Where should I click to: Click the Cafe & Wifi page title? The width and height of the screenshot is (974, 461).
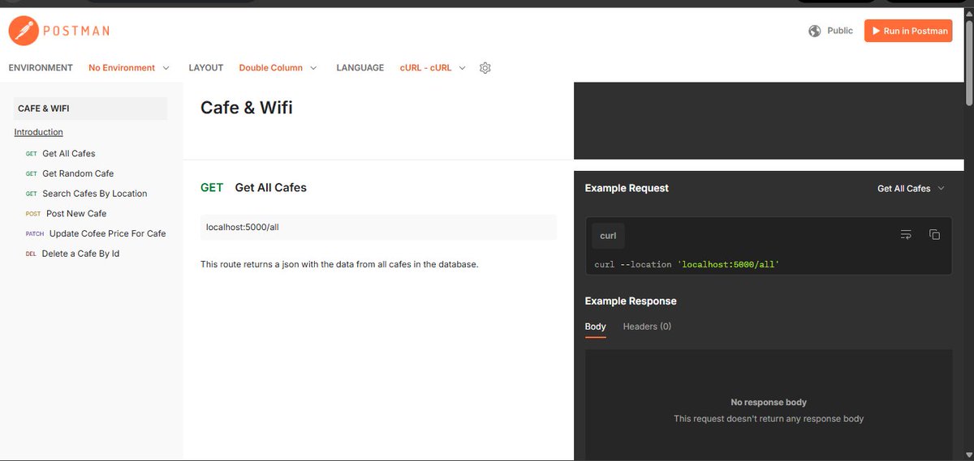pos(247,108)
